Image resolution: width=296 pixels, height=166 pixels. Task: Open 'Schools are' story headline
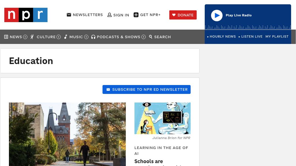click(149, 161)
